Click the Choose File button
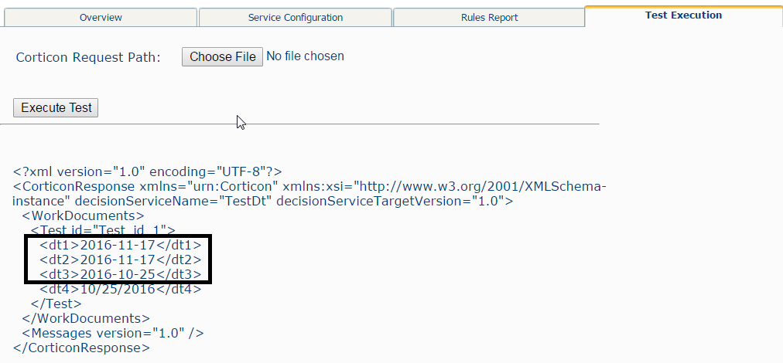This screenshot has width=783, height=363. click(222, 57)
